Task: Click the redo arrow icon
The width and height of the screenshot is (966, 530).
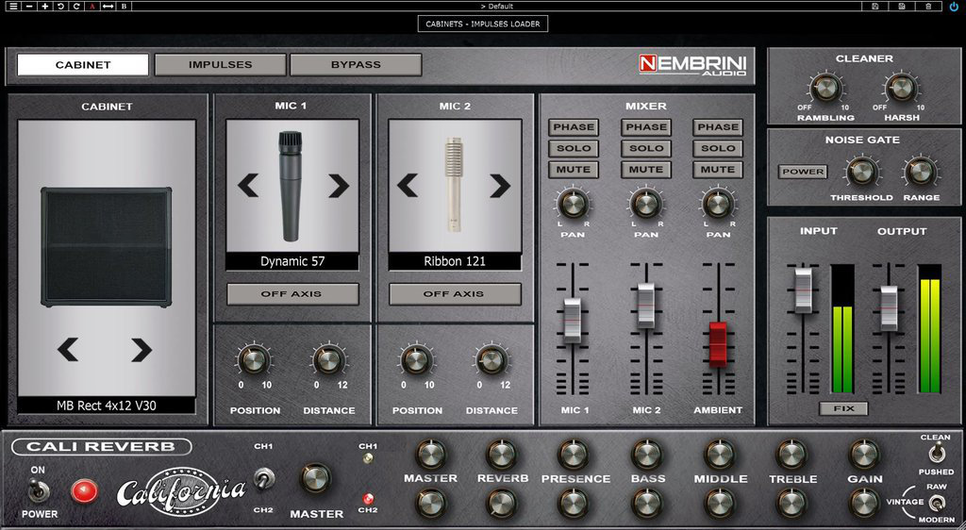Action: tap(76, 7)
